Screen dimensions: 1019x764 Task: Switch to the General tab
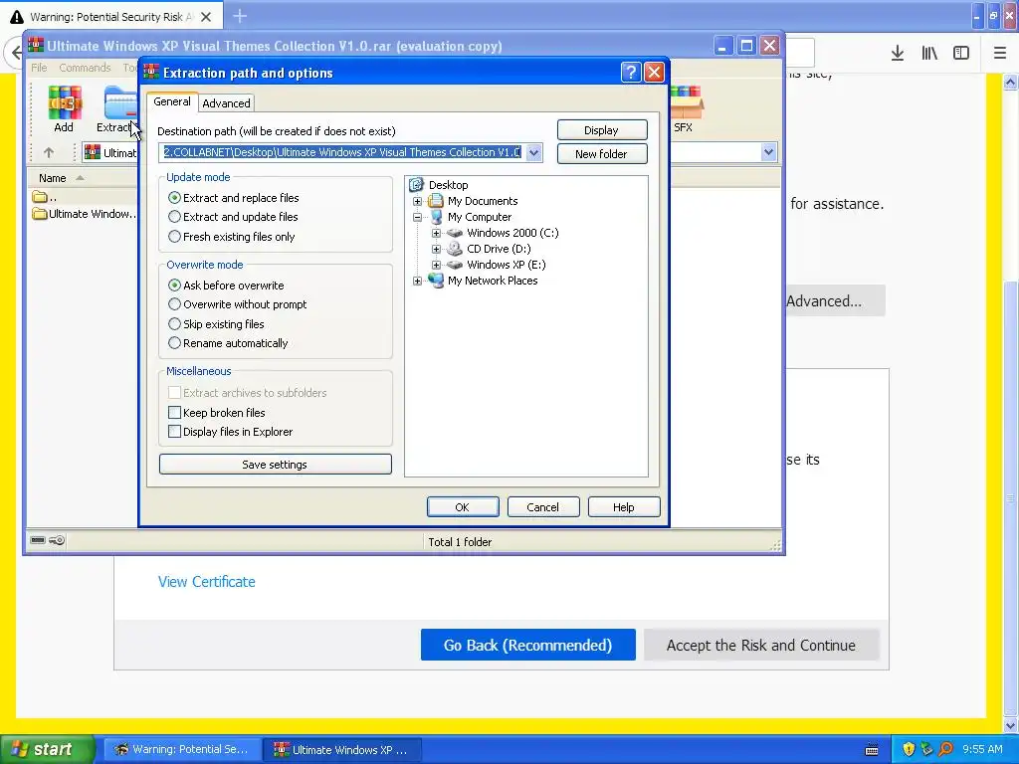[x=172, y=102]
